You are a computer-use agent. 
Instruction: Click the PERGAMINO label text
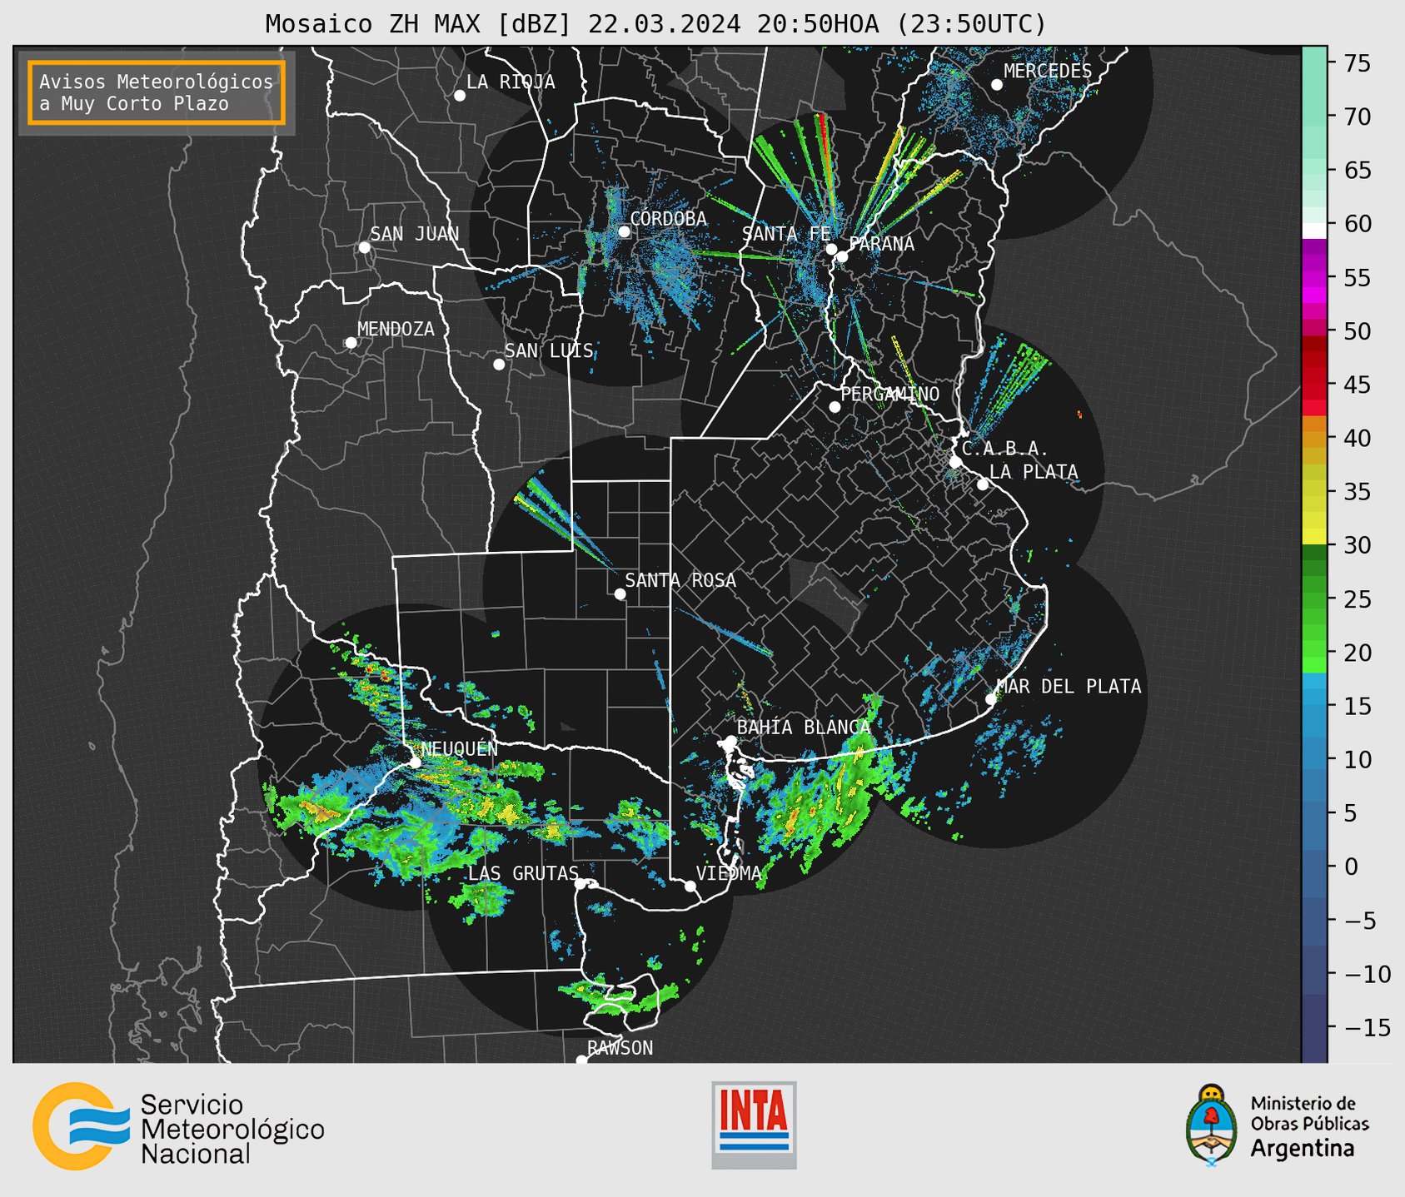[890, 394]
